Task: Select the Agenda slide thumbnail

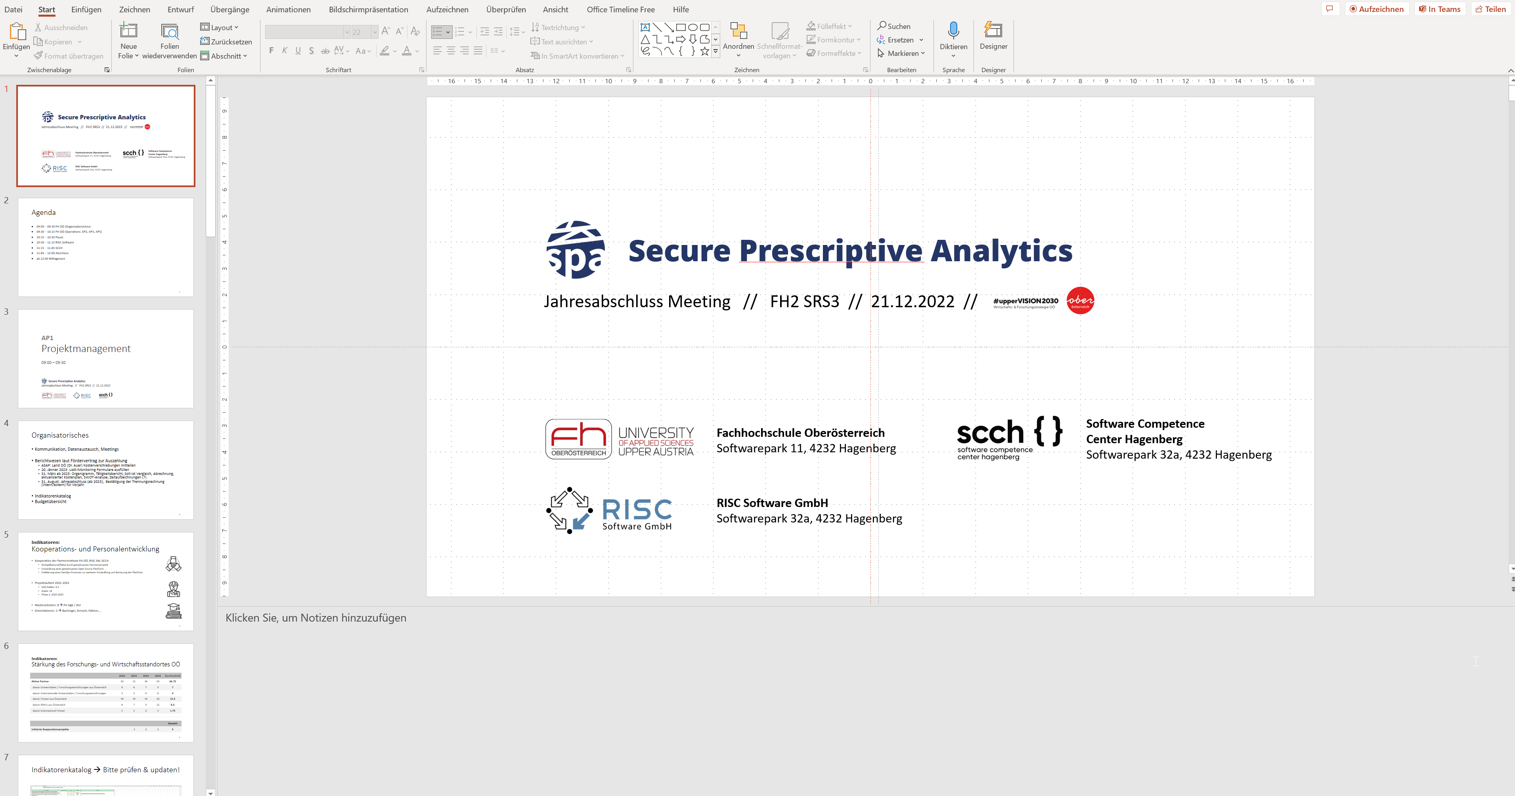Action: click(106, 247)
